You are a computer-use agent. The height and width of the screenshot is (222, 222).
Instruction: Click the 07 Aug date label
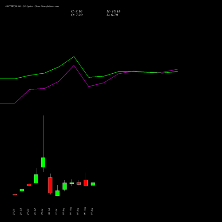tap(92, 211)
